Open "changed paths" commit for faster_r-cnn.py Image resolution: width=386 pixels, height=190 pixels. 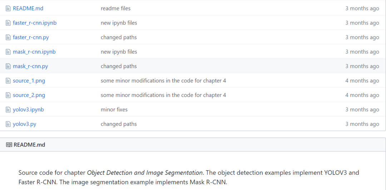[x=119, y=37]
